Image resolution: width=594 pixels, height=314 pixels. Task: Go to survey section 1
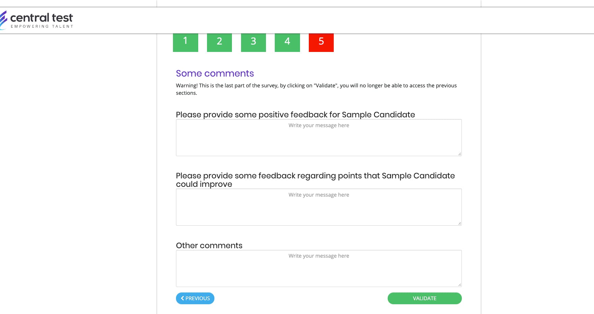click(185, 42)
